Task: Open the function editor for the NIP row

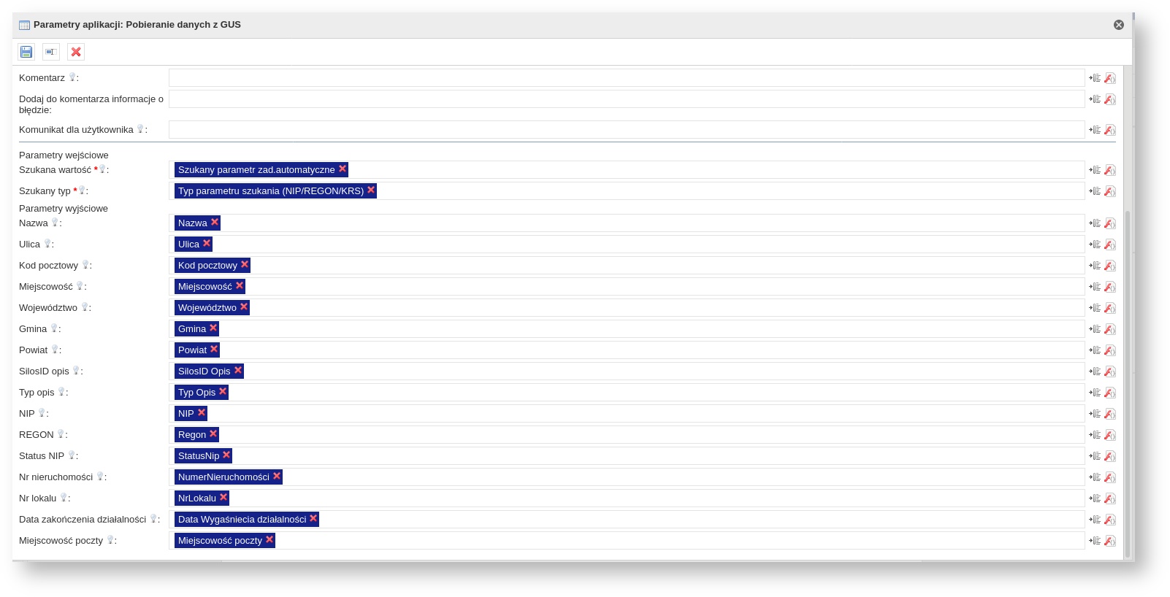Action: (x=1110, y=414)
